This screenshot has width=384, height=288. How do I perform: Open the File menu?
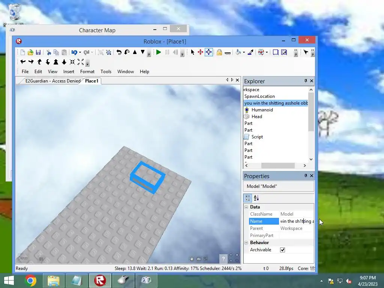25,72
